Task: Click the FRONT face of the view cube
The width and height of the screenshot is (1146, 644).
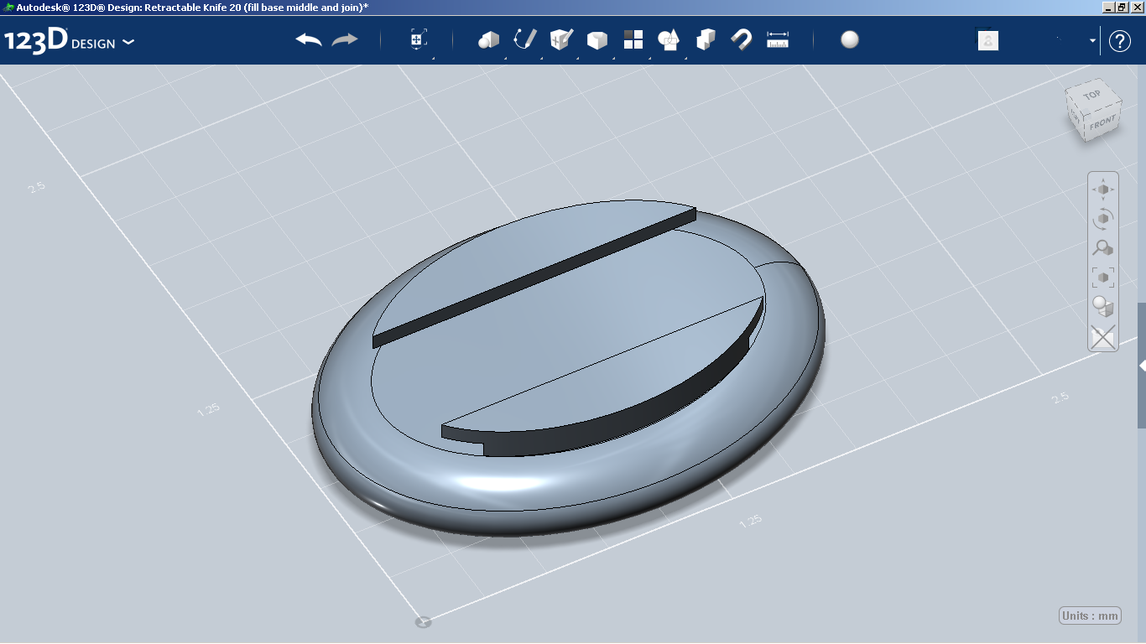Action: click(1102, 124)
